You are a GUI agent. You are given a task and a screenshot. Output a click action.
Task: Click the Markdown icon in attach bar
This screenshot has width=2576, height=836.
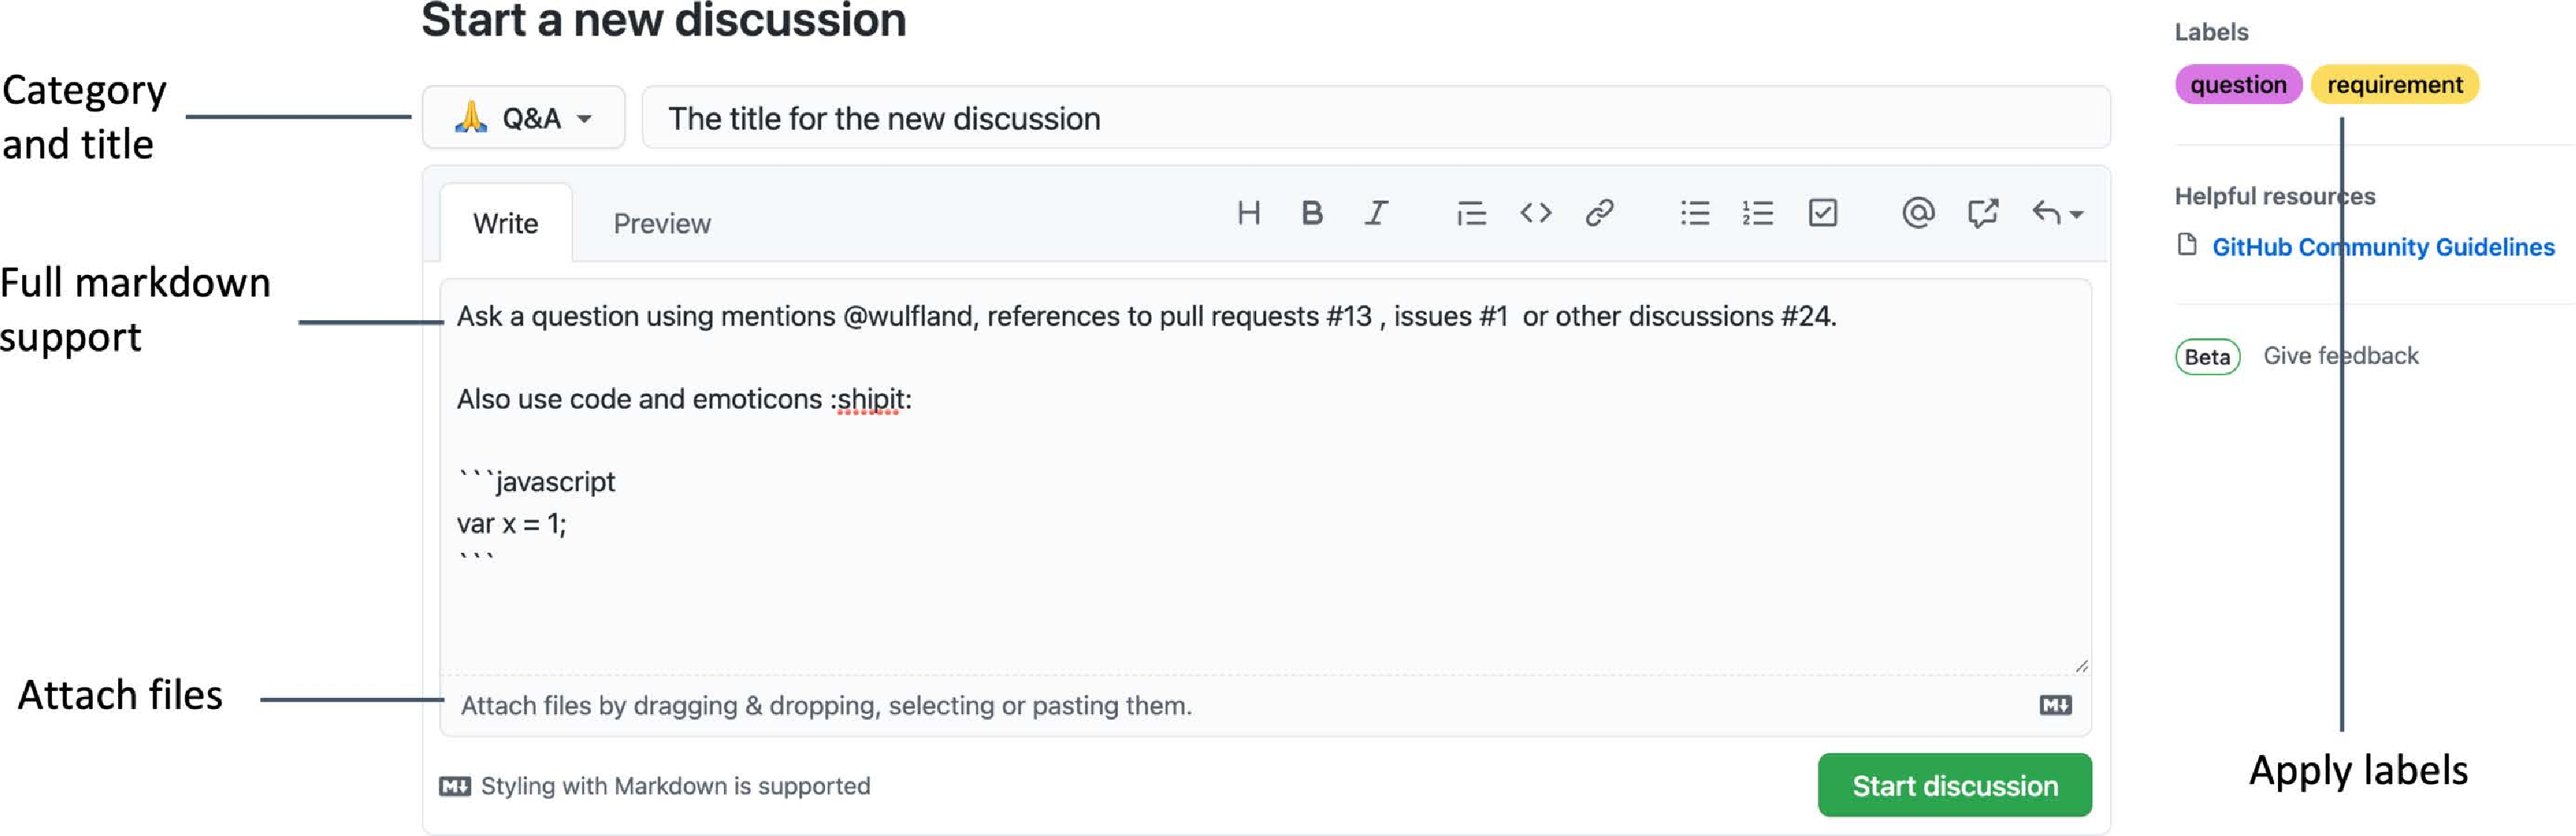point(2055,706)
